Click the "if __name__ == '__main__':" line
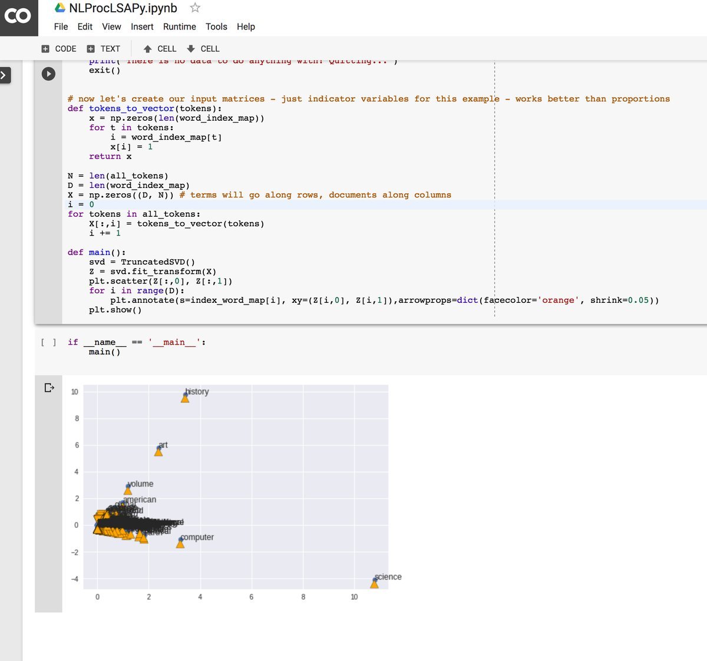The image size is (707, 661). 137,342
